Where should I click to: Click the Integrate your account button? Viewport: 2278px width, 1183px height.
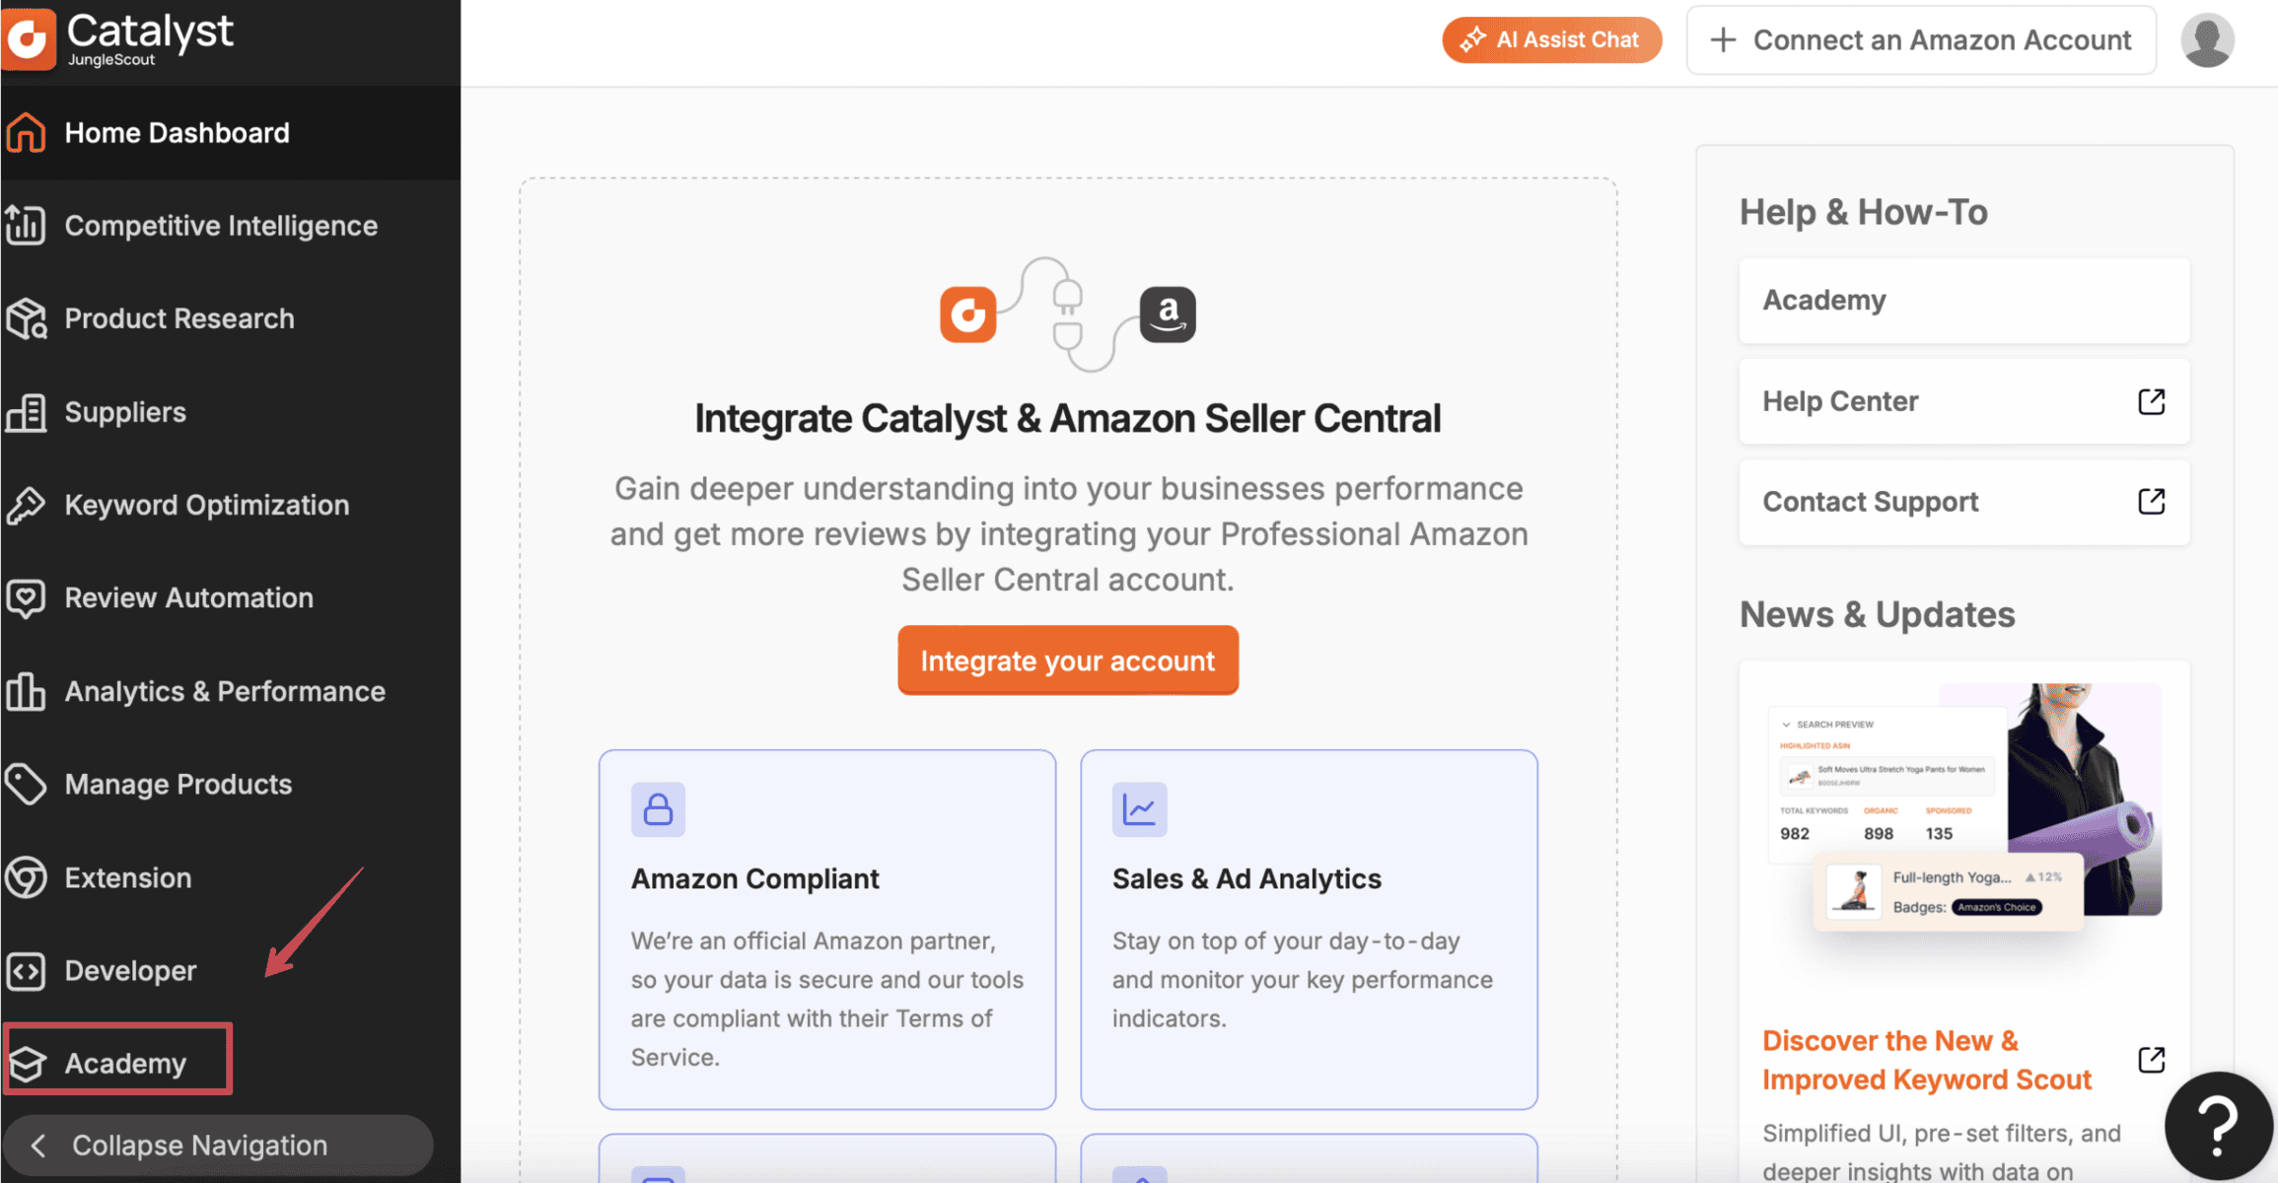1067,661
